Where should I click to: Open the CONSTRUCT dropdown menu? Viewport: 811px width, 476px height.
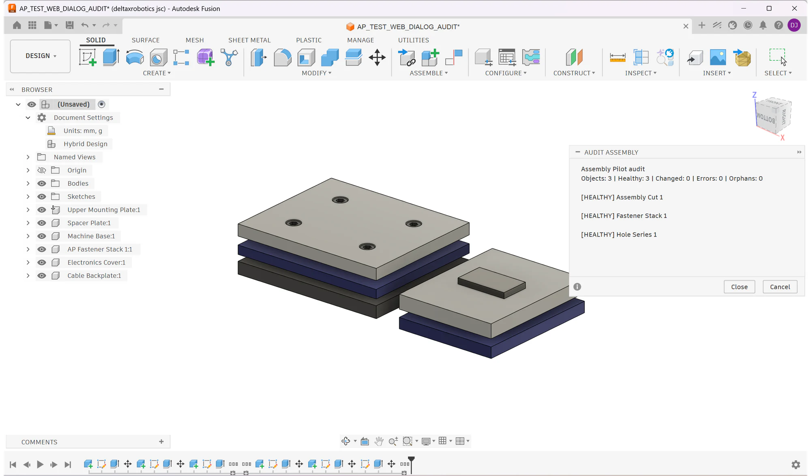click(x=574, y=73)
